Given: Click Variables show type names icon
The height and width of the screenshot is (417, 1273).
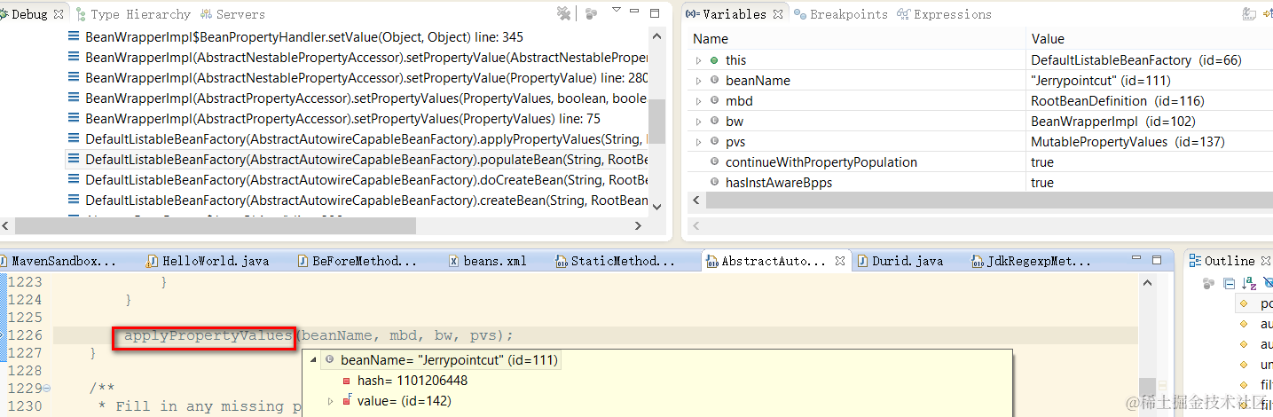Looking at the screenshot, I should (x=1249, y=13).
